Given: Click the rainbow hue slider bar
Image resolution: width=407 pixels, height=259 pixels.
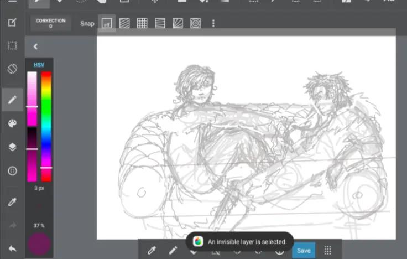Looking at the screenshot, I should [x=46, y=127].
